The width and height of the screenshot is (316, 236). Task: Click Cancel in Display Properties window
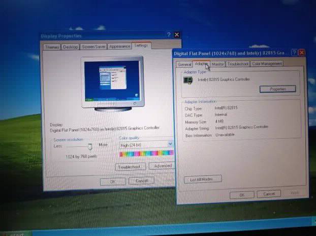(141, 181)
